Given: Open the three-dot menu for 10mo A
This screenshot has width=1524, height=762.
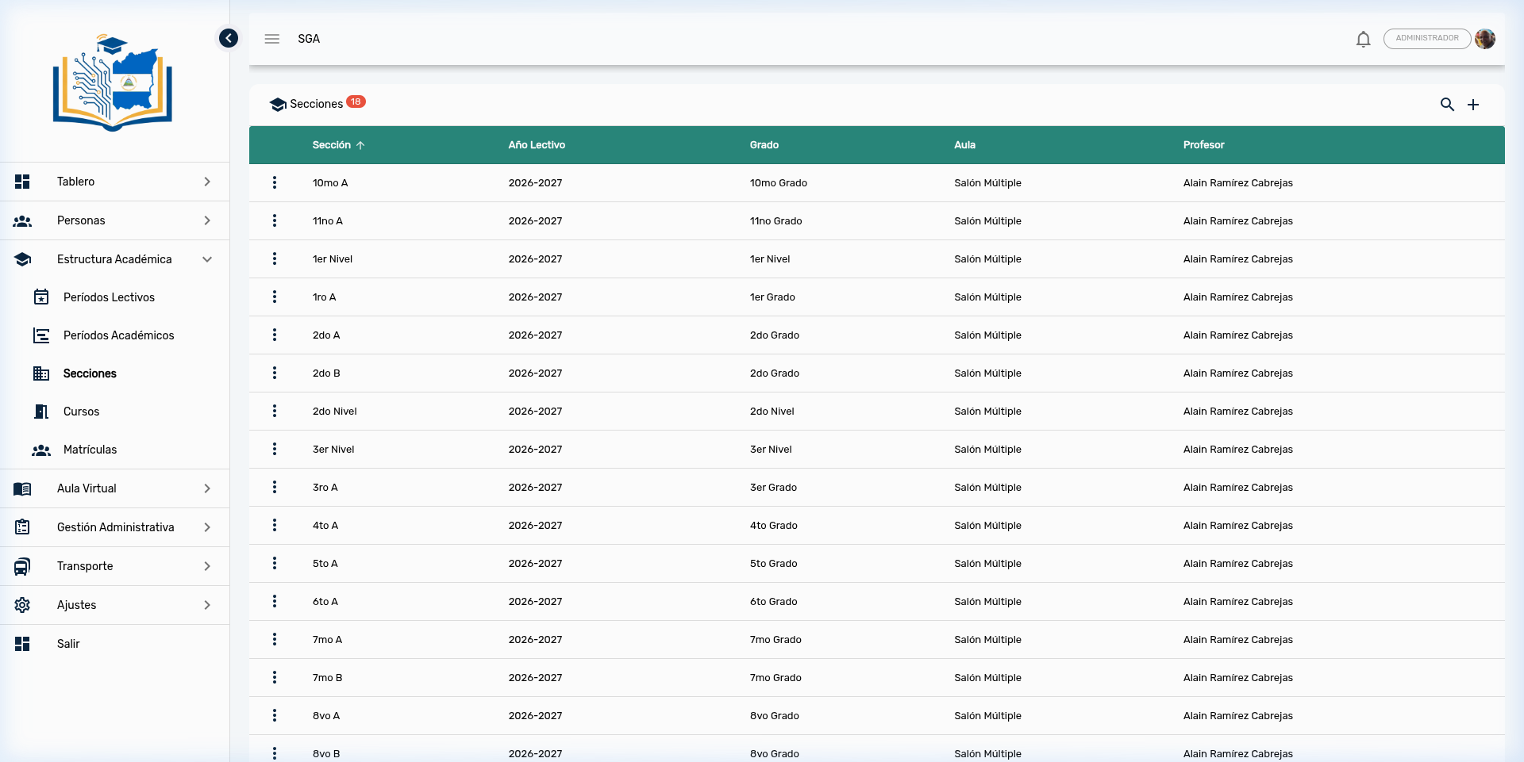Looking at the screenshot, I should tap(275, 182).
